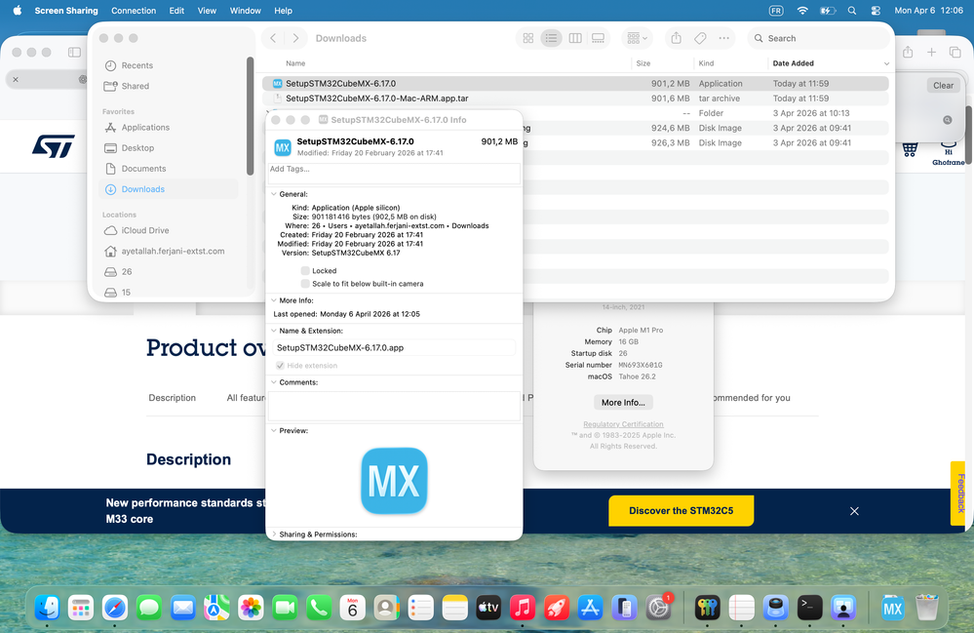
Task: Toggle the Locked checkbox
Action: (x=305, y=271)
